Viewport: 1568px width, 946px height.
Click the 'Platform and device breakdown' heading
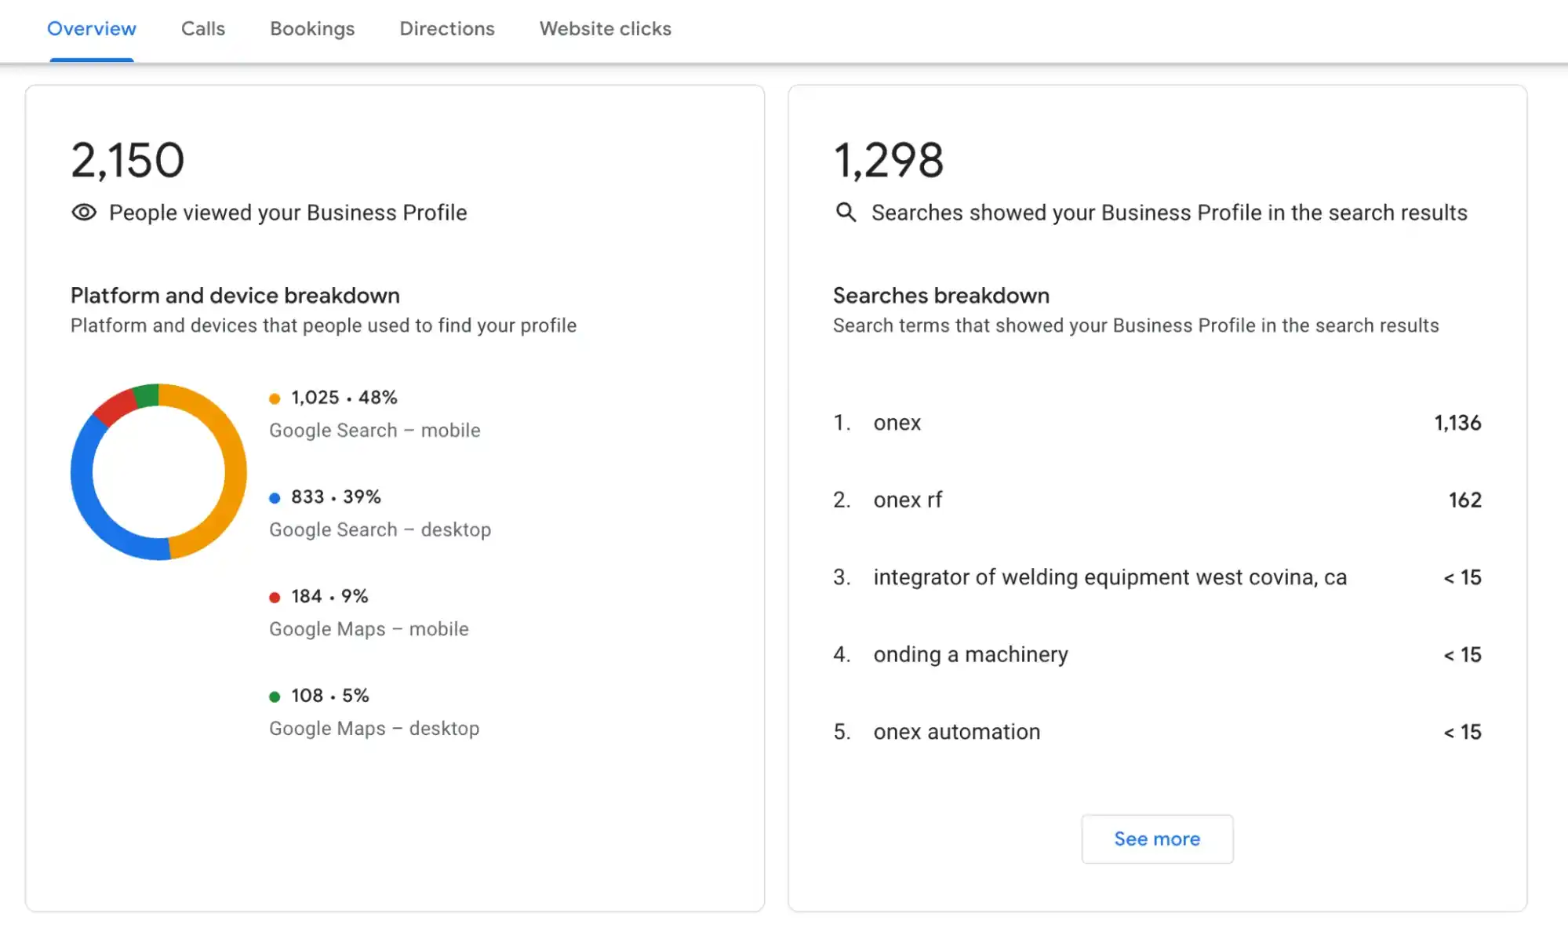click(235, 296)
